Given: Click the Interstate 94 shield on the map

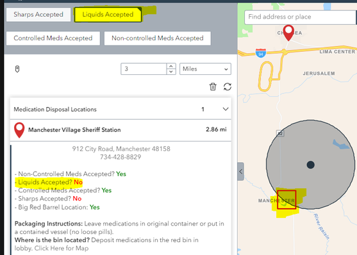Looking at the screenshot, I should click(x=261, y=53).
